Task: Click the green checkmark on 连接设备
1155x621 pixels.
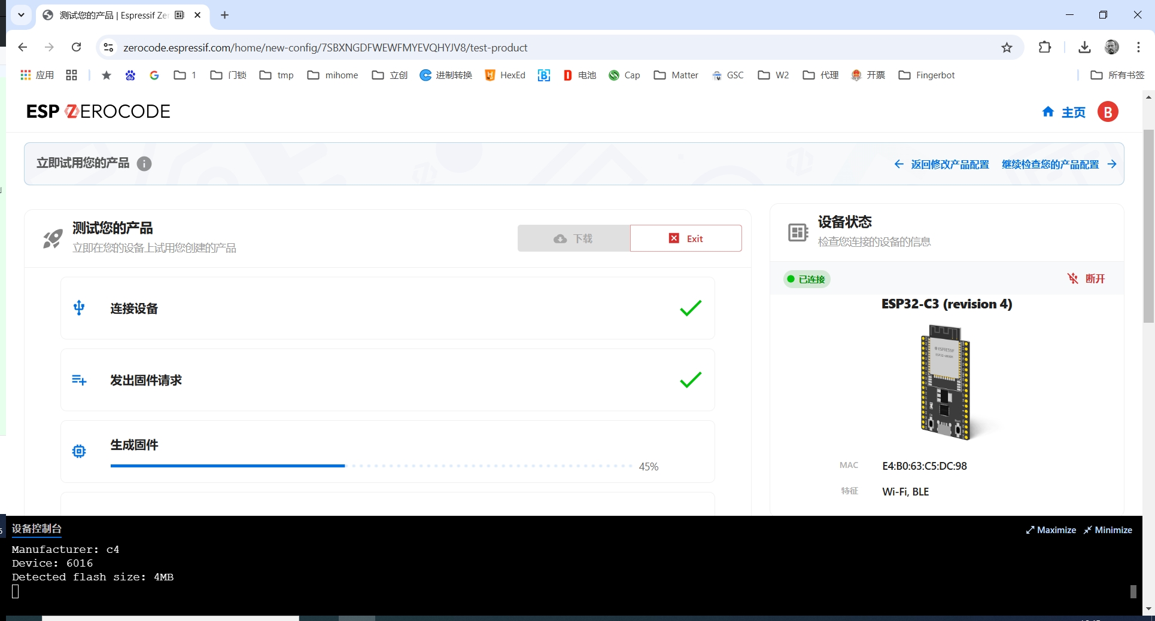Action: pos(691,308)
